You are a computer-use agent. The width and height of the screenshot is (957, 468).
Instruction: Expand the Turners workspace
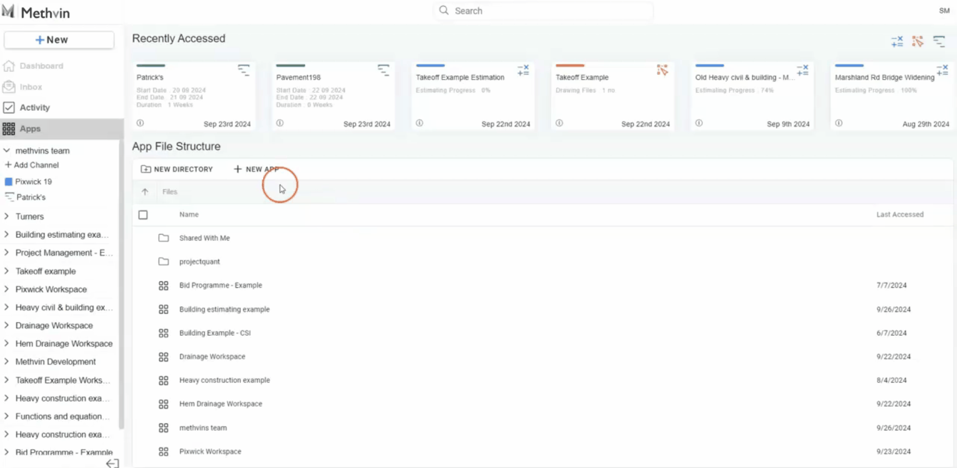[7, 216]
